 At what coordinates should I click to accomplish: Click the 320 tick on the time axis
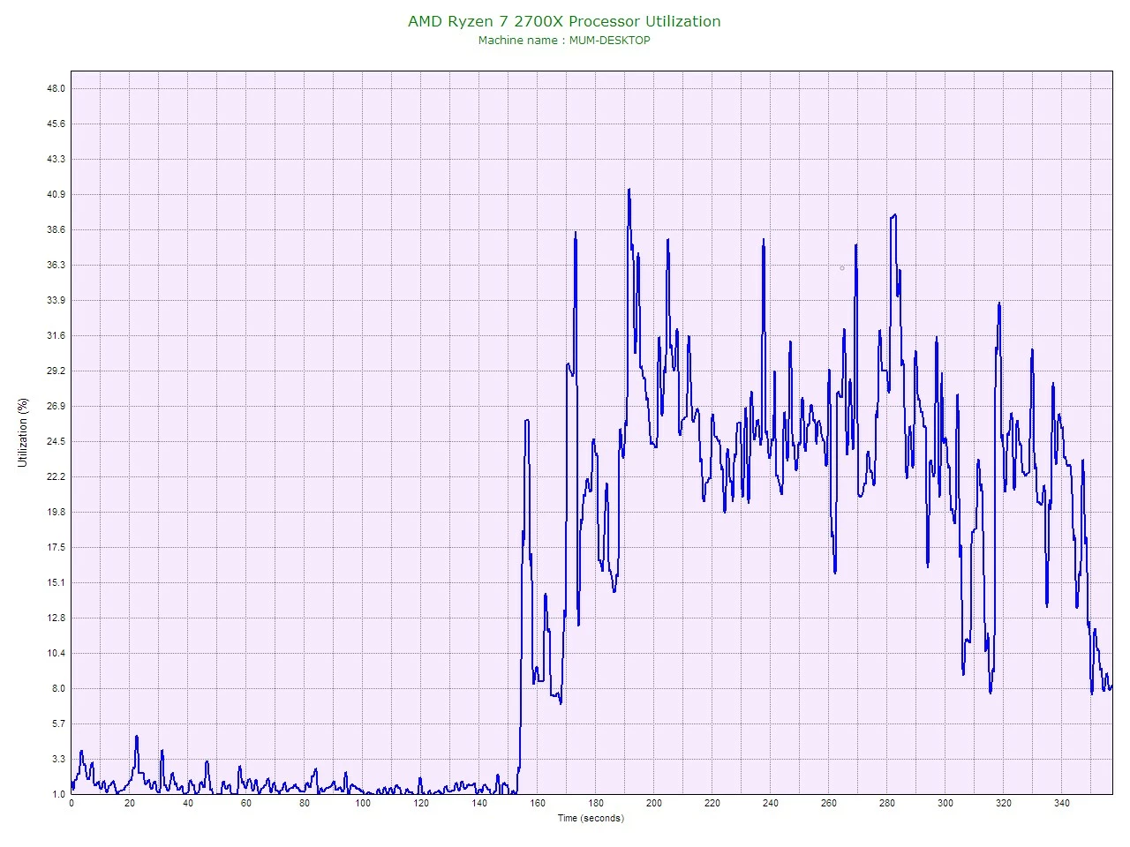pyautogui.click(x=1004, y=803)
